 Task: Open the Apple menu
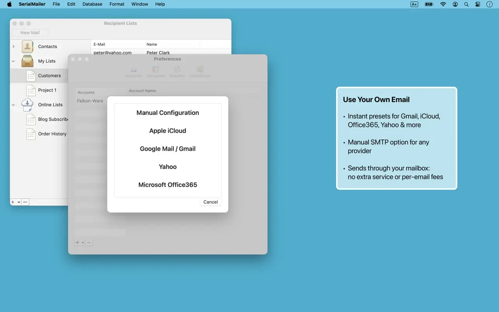tap(9, 4)
